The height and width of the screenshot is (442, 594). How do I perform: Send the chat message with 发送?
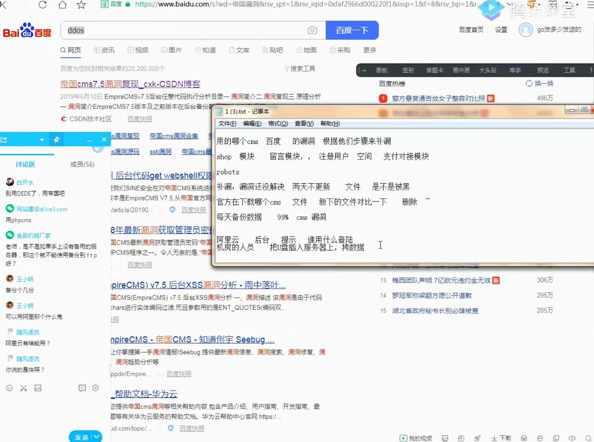82,437
